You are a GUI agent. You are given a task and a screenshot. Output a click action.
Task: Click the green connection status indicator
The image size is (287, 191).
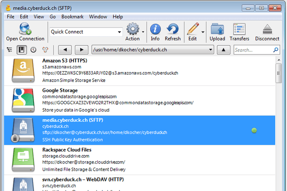click(254, 130)
